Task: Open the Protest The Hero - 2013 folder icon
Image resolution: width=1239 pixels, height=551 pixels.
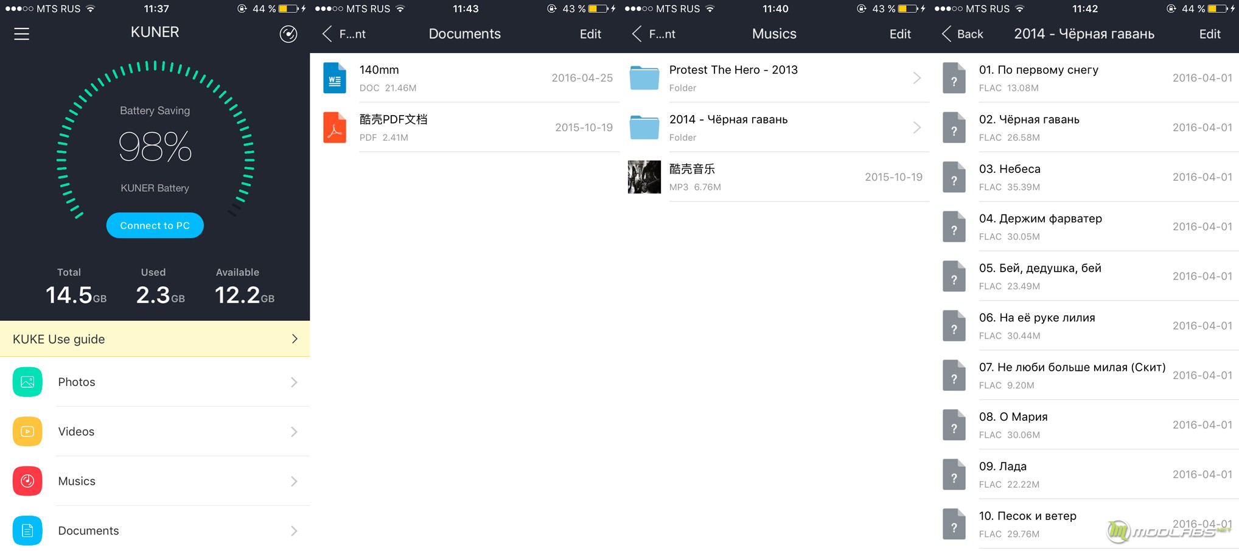Action: (644, 78)
